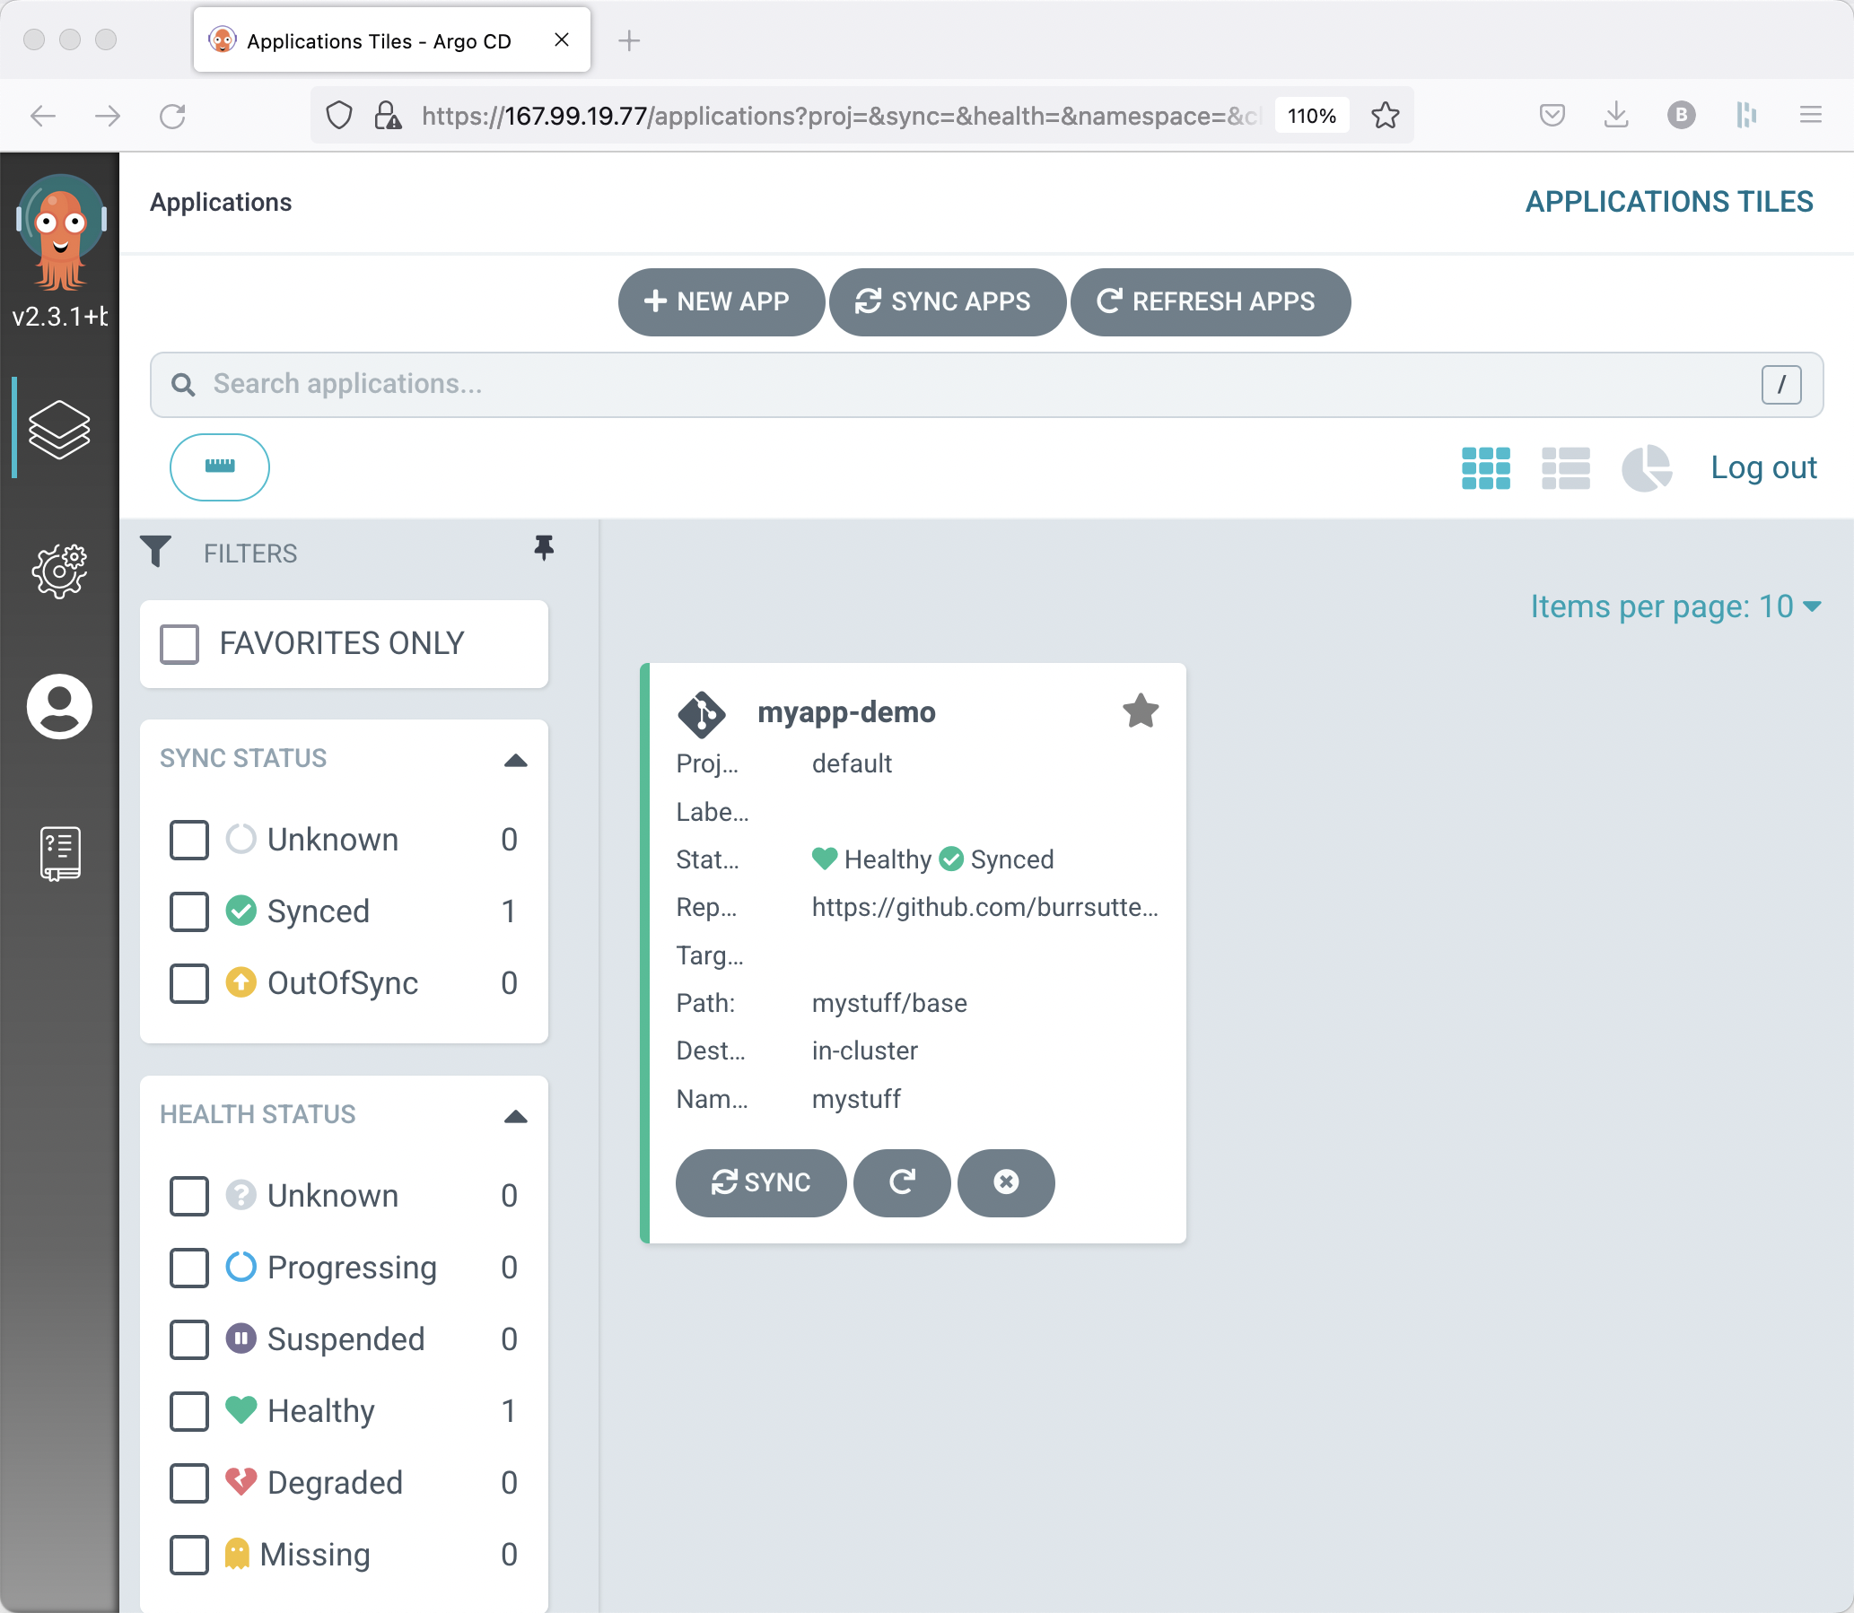
Task: Refresh myapp-demo with circular arrow button
Action: coord(901,1181)
